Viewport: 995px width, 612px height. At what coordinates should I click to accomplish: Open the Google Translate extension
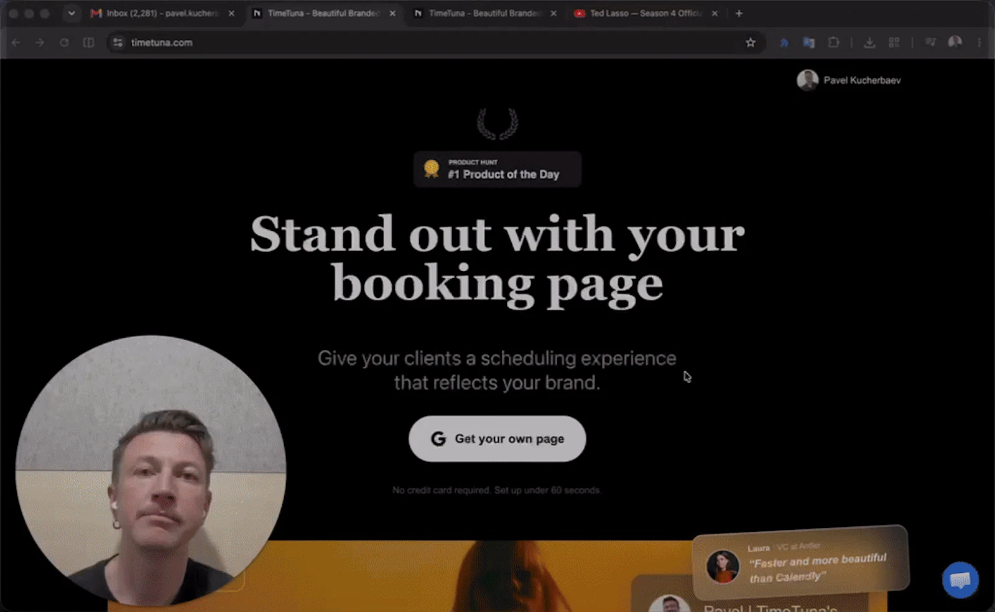click(x=808, y=43)
